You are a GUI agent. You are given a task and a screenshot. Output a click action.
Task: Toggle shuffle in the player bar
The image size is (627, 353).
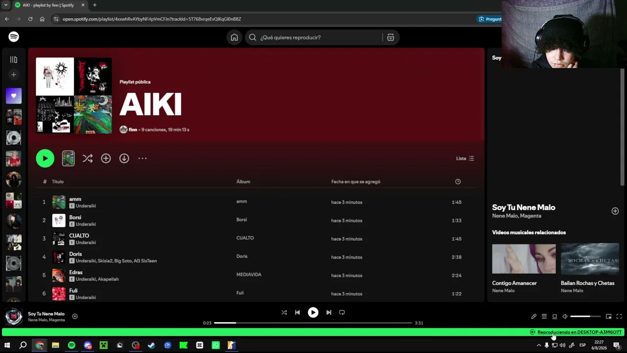(x=284, y=312)
